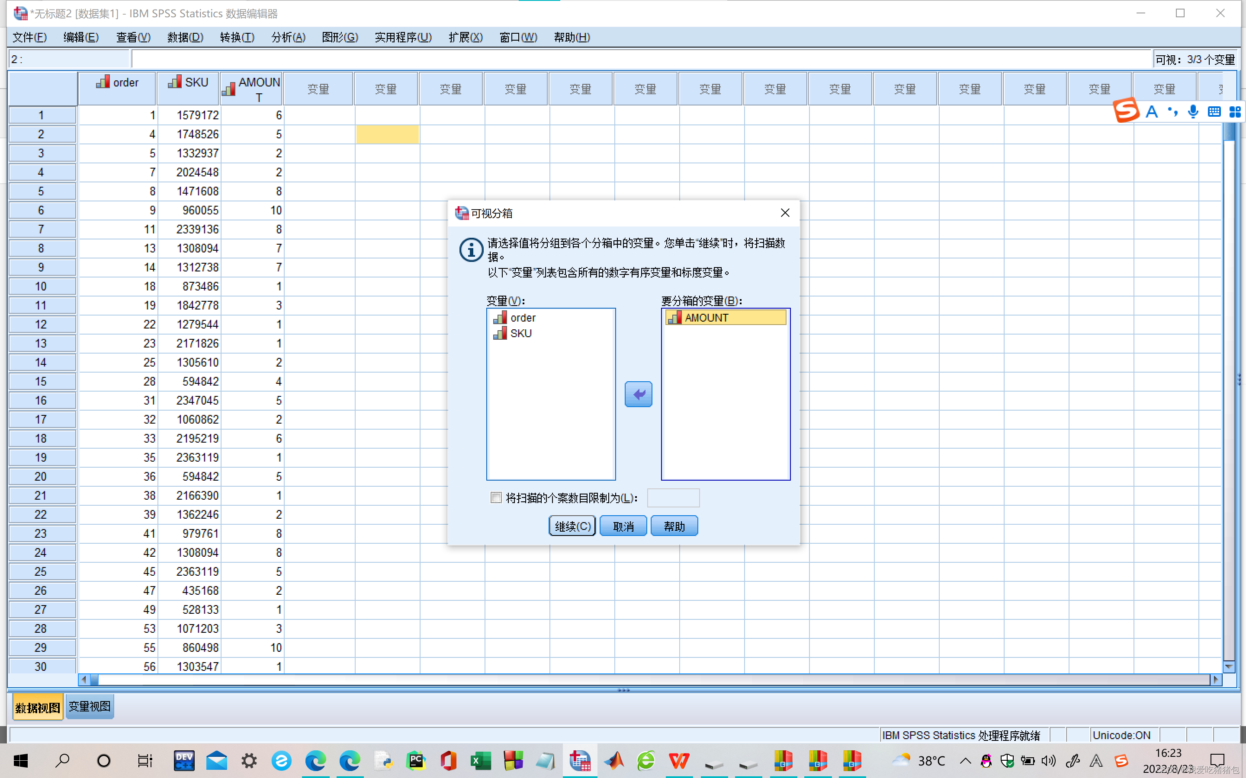Select SKU variable in variable list
Screen dimensions: 1246x778
520,333
